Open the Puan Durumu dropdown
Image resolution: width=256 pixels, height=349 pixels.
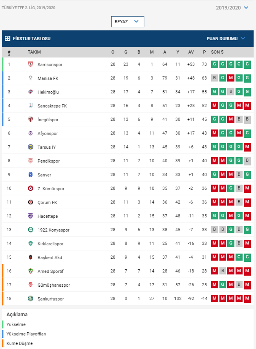[x=225, y=38]
